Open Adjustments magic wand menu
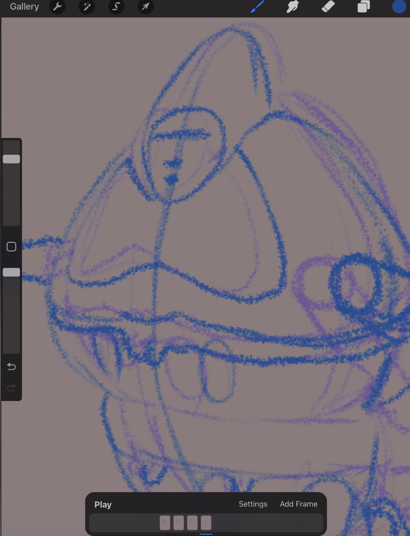Image resolution: width=410 pixels, height=536 pixels. coord(87,7)
